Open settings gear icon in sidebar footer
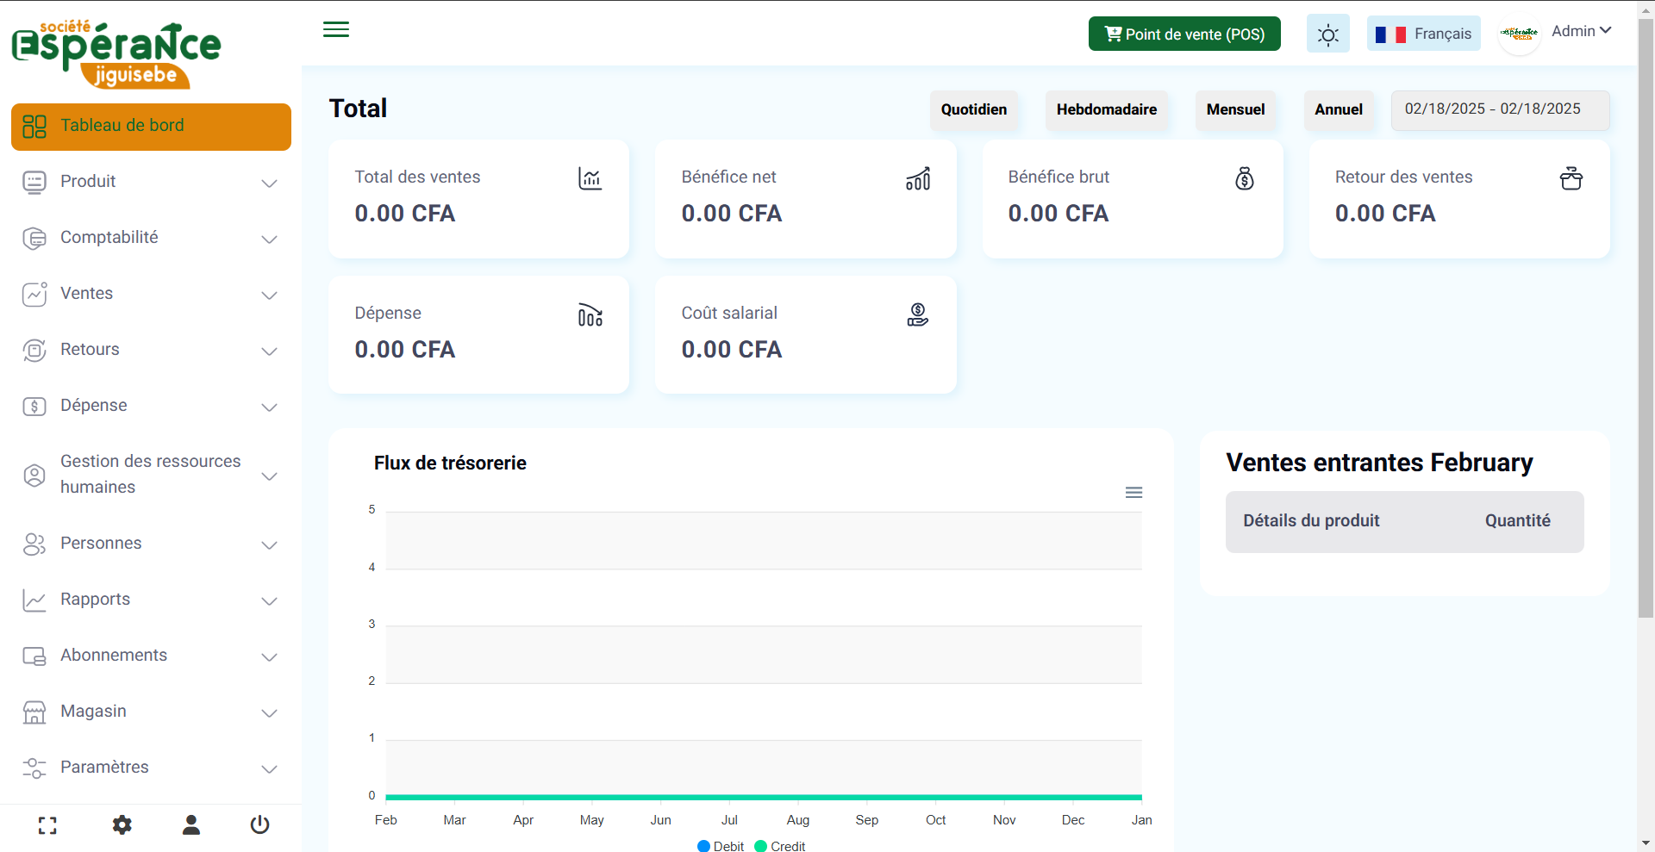This screenshot has height=852, width=1655. coord(122,825)
